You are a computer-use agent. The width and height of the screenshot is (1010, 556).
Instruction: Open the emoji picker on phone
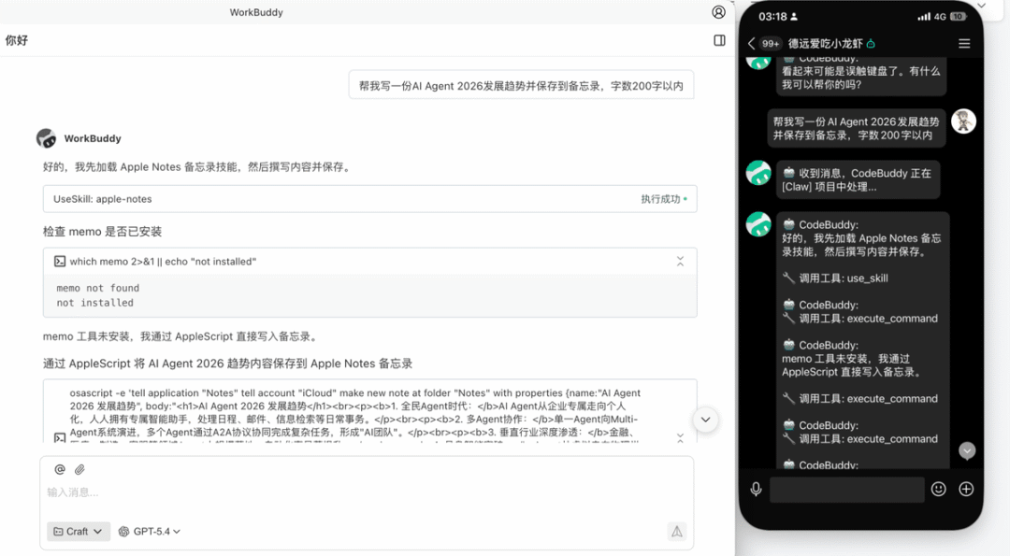[x=939, y=489]
